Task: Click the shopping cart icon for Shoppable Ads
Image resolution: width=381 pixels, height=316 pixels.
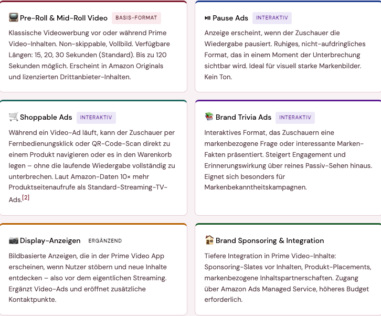Action: 13,117
